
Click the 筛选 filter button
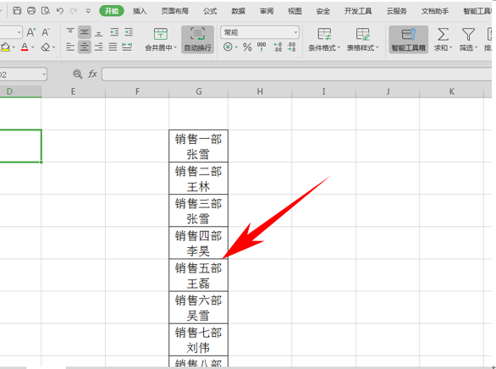pyautogui.click(x=468, y=40)
